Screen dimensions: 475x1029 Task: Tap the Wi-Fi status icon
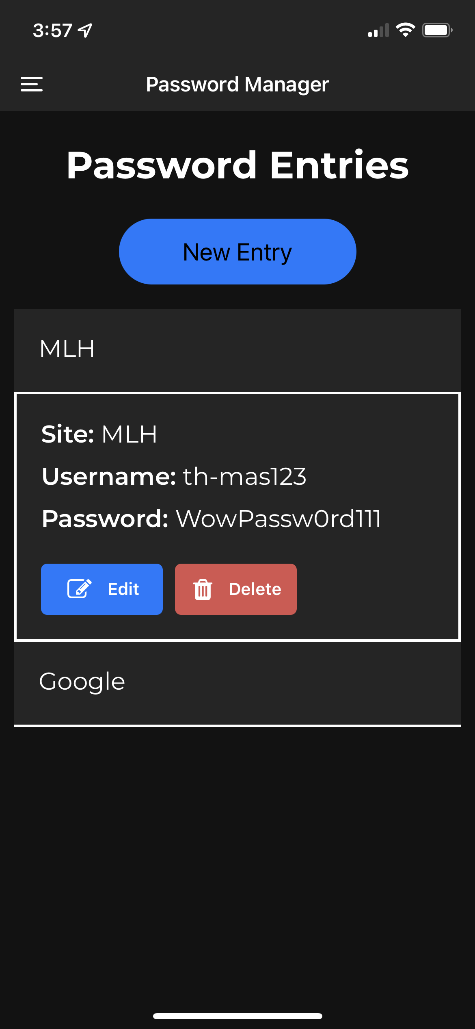[405, 30]
